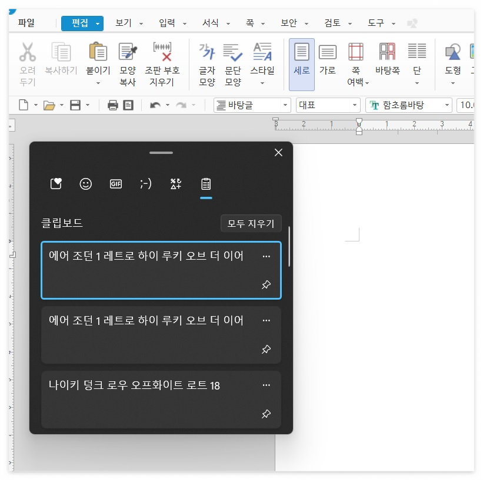Expand the 바탕글 style dropdown

(x=285, y=105)
